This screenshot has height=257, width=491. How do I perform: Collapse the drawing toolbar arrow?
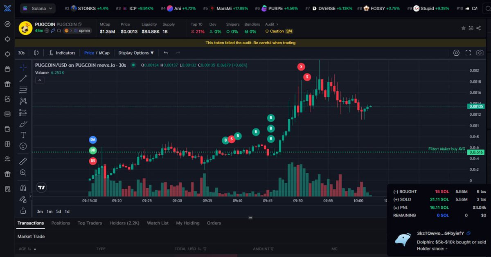pos(31,196)
